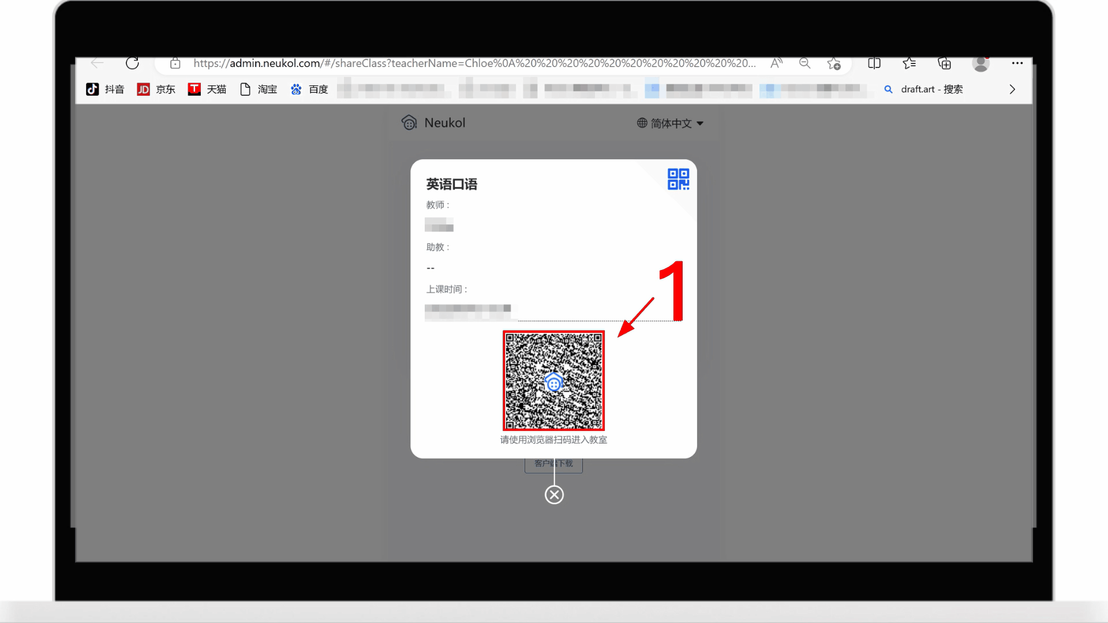This screenshot has width=1108, height=623.
Task: Open the 天猫 bookmark
Action: point(207,89)
